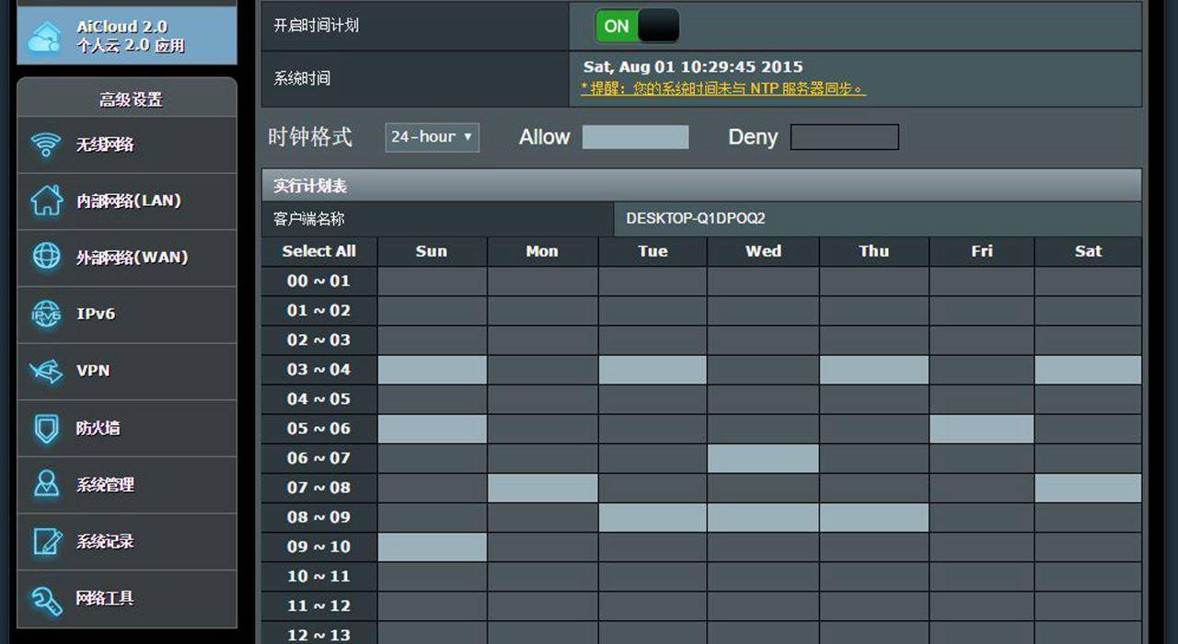The height and width of the screenshot is (644, 1178).
Task: Toggle Sunday 03 ~ 04 time slot
Action: click(x=432, y=370)
